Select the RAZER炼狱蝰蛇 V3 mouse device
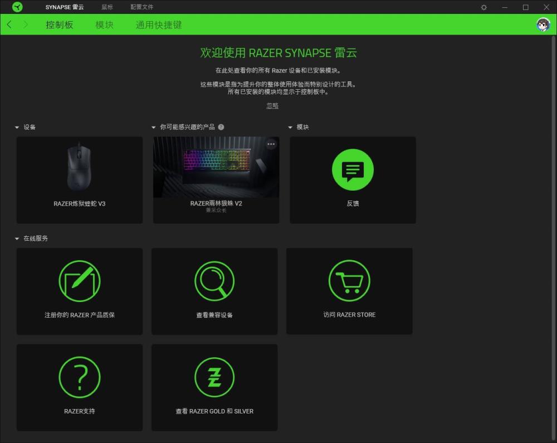The height and width of the screenshot is (443, 557). tap(80, 180)
